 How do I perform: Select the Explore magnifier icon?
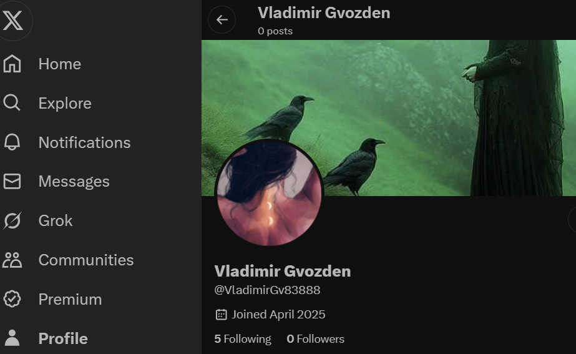tap(12, 103)
